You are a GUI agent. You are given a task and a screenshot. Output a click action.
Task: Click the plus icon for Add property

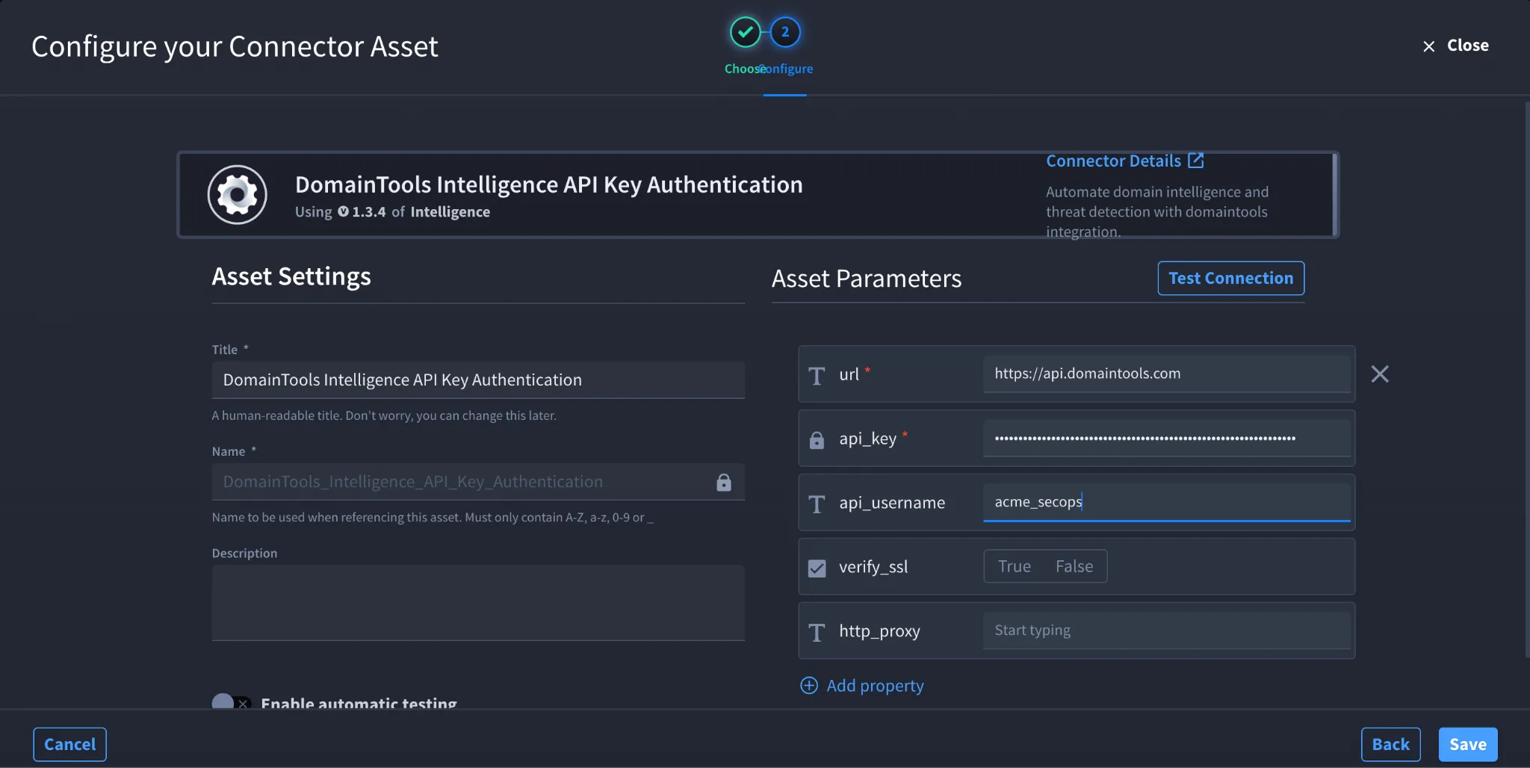tap(809, 685)
